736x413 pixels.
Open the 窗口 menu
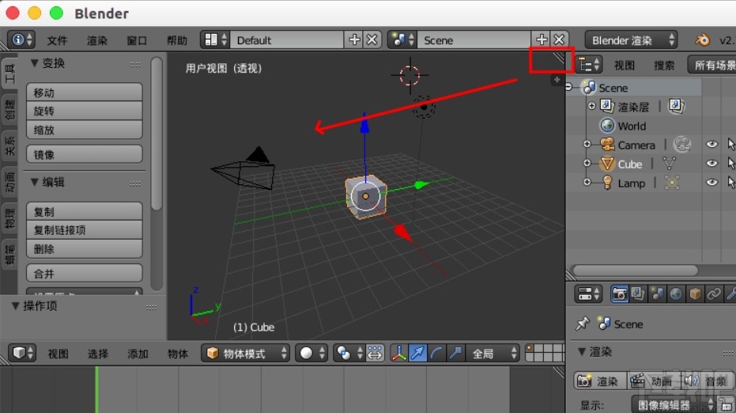[x=137, y=40]
